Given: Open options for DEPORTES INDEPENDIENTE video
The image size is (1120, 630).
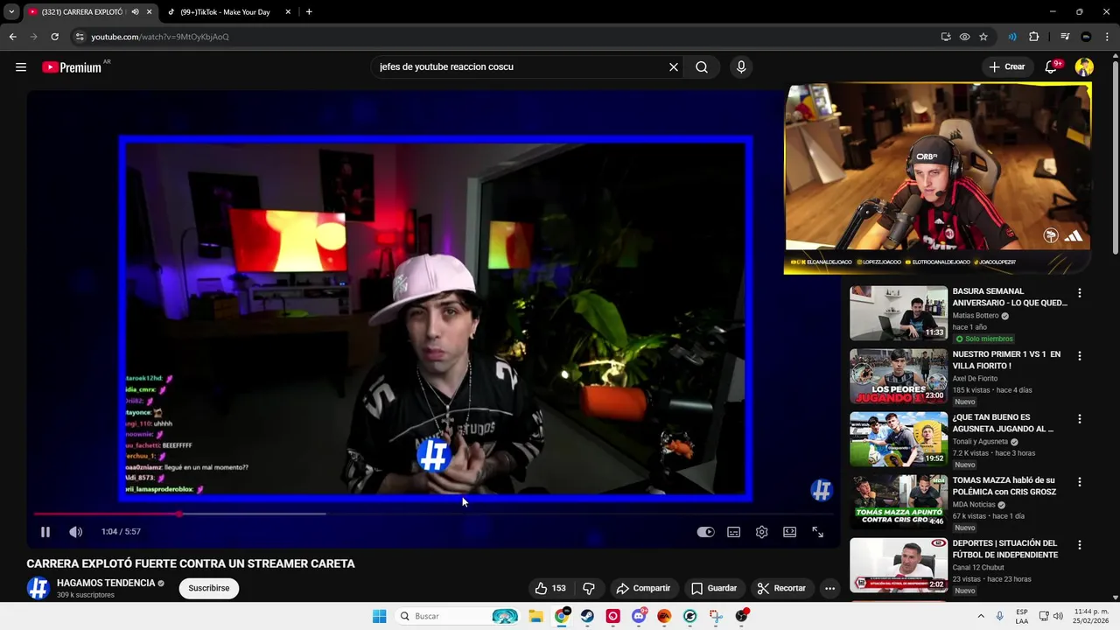Looking at the screenshot, I should click(x=1080, y=545).
